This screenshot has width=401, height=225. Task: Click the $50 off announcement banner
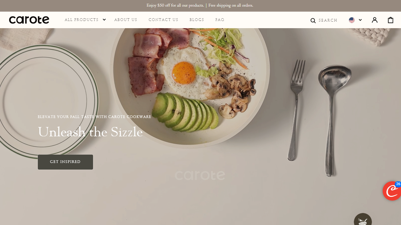tap(200, 5)
